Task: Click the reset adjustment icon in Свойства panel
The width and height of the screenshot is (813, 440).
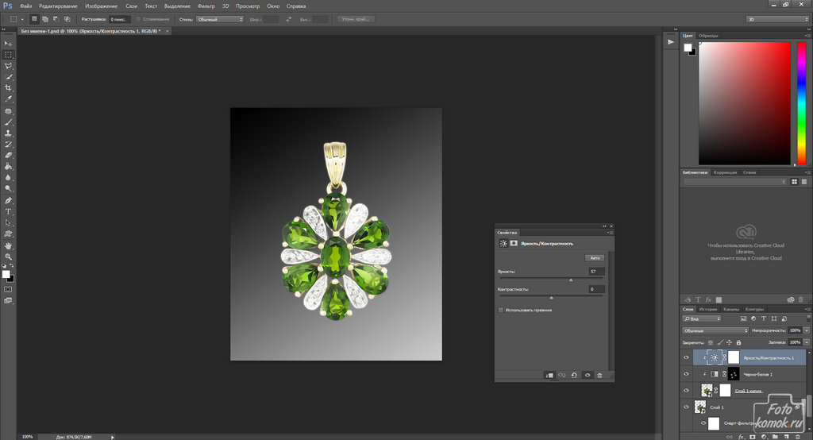Action: 573,375
